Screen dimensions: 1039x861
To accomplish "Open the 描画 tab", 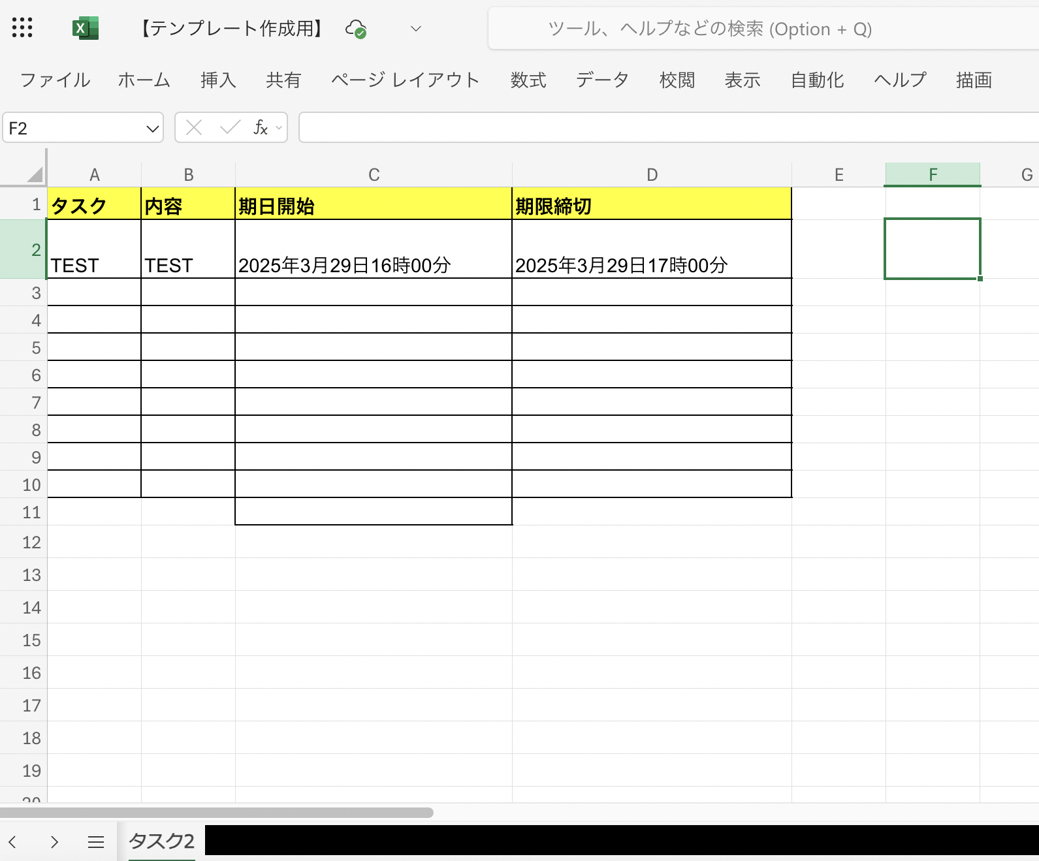I will (974, 80).
